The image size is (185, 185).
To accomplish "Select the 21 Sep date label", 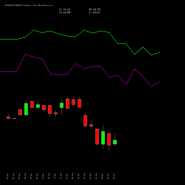I will pyautogui.click(x=67, y=176).
